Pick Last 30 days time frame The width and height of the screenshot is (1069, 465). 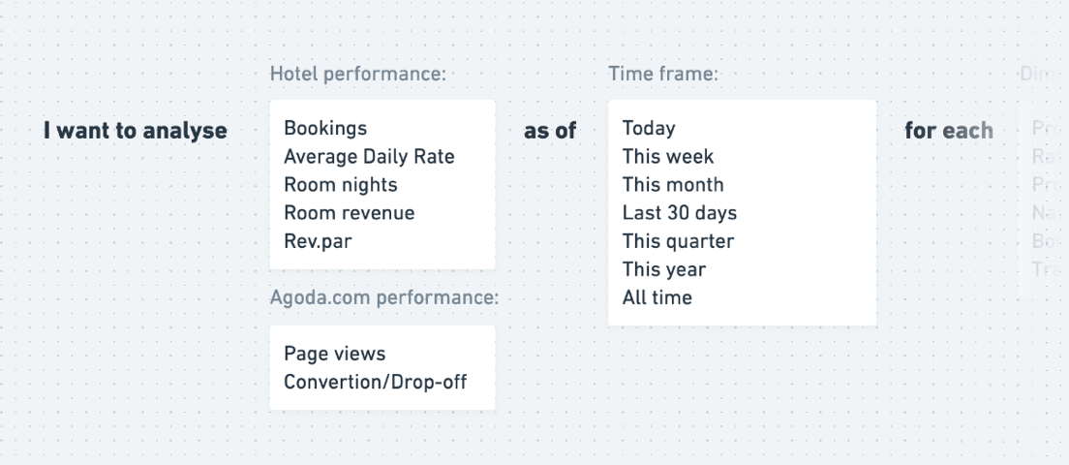pos(679,213)
